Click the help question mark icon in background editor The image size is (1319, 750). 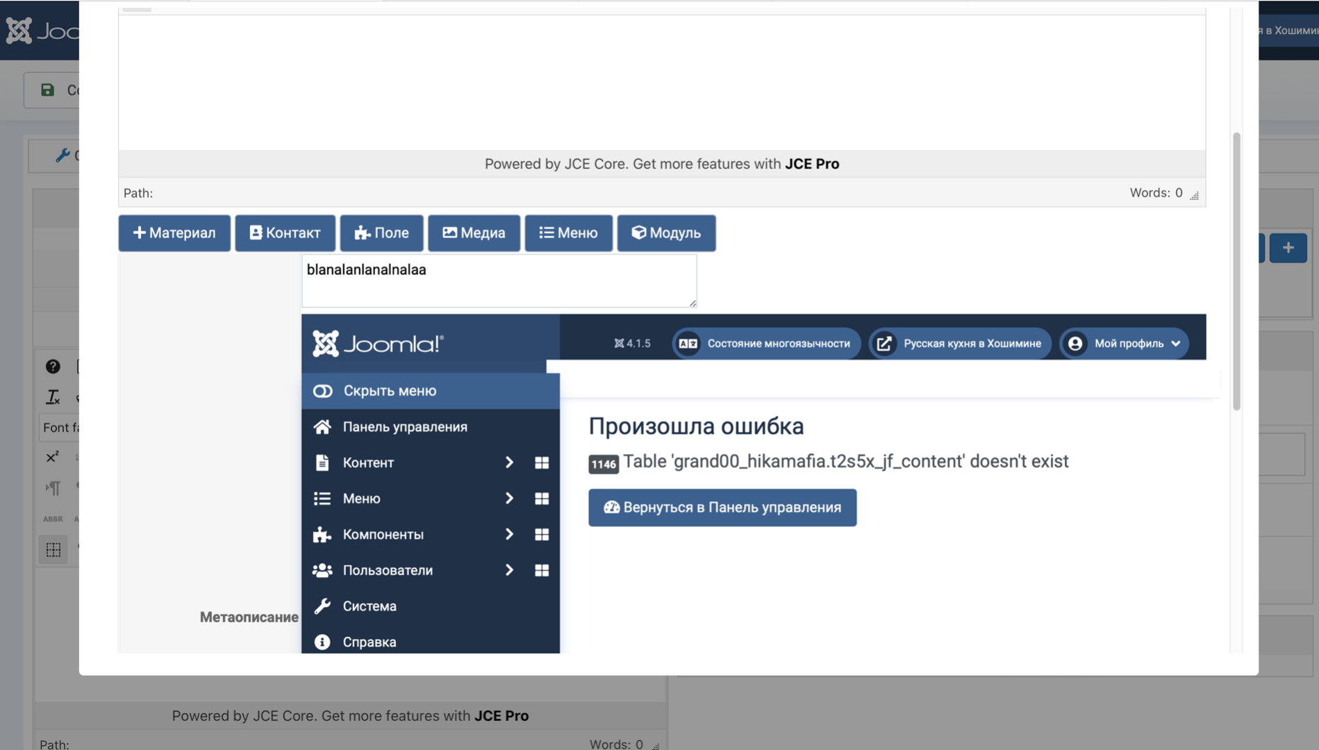pos(53,367)
